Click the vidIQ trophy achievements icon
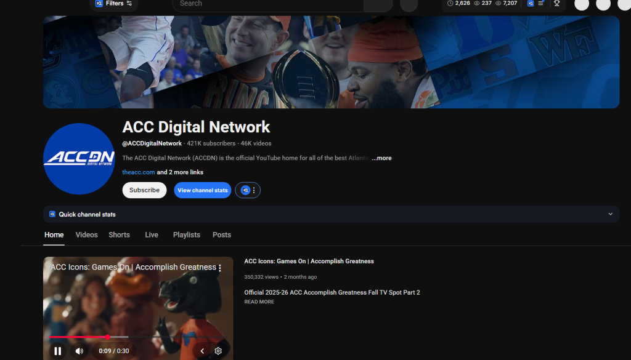This screenshot has height=360, width=631. tap(557, 5)
